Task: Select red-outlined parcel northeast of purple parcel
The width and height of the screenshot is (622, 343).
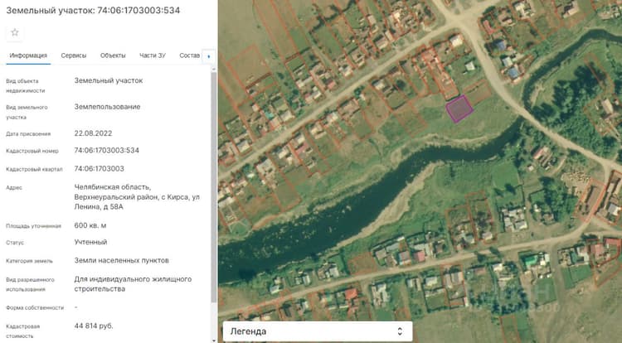Action: (478, 93)
